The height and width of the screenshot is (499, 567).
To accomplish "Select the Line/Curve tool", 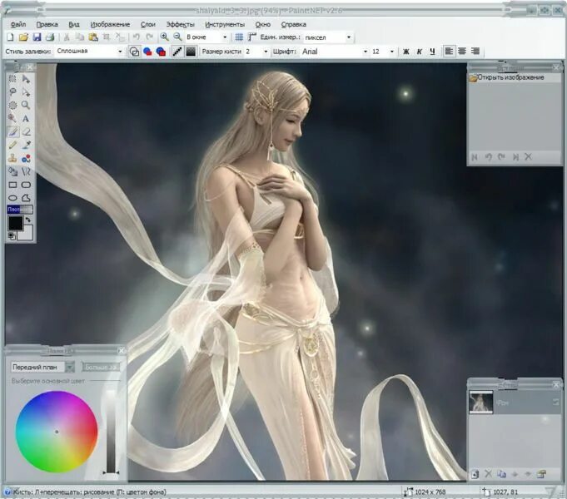I will [x=26, y=171].
